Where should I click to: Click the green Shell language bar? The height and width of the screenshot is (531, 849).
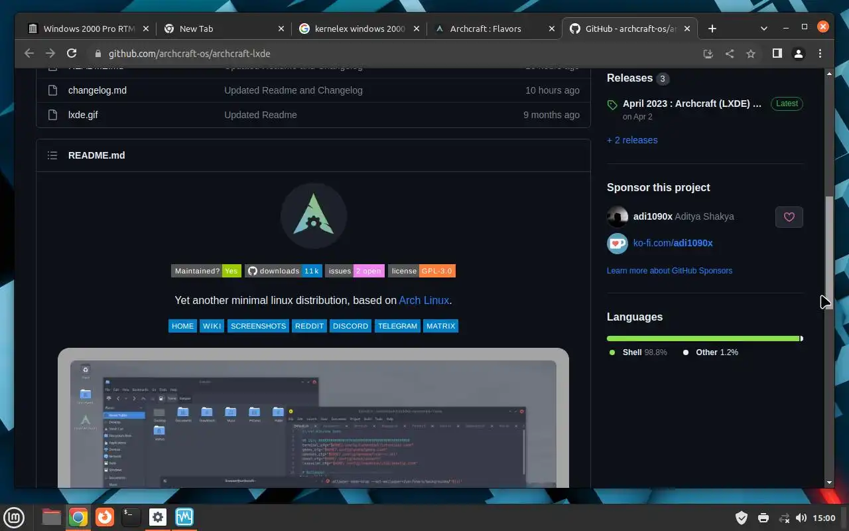tap(703, 339)
